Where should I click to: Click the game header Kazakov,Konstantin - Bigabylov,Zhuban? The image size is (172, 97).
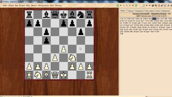(150, 14)
